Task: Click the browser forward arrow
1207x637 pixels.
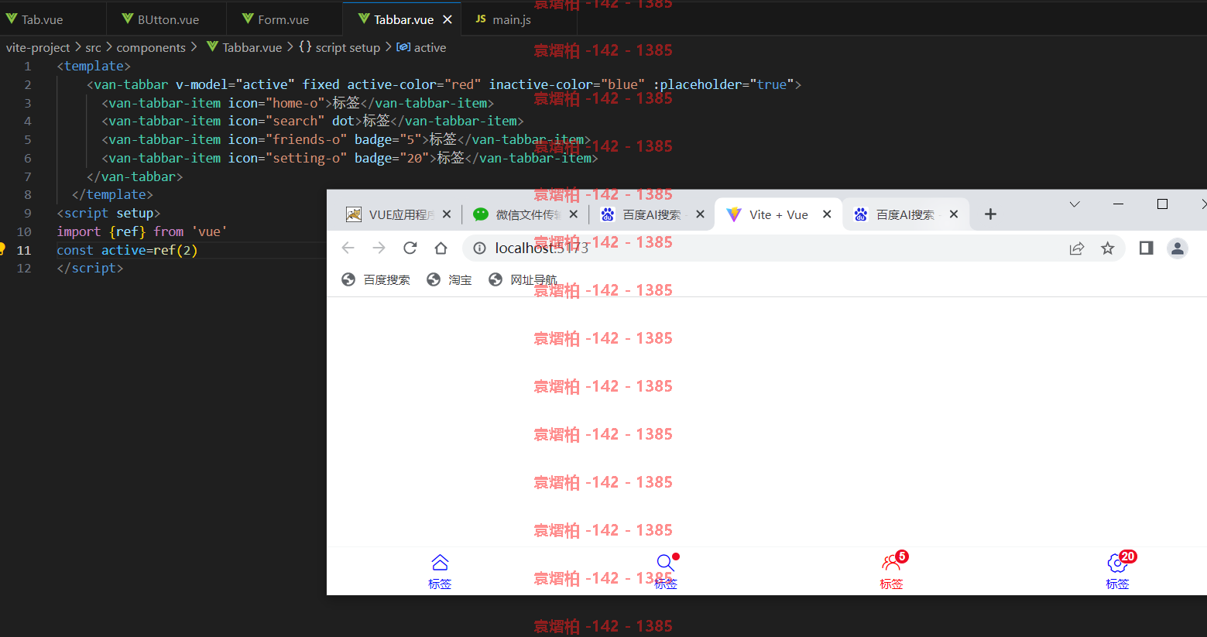Action: 379,248
